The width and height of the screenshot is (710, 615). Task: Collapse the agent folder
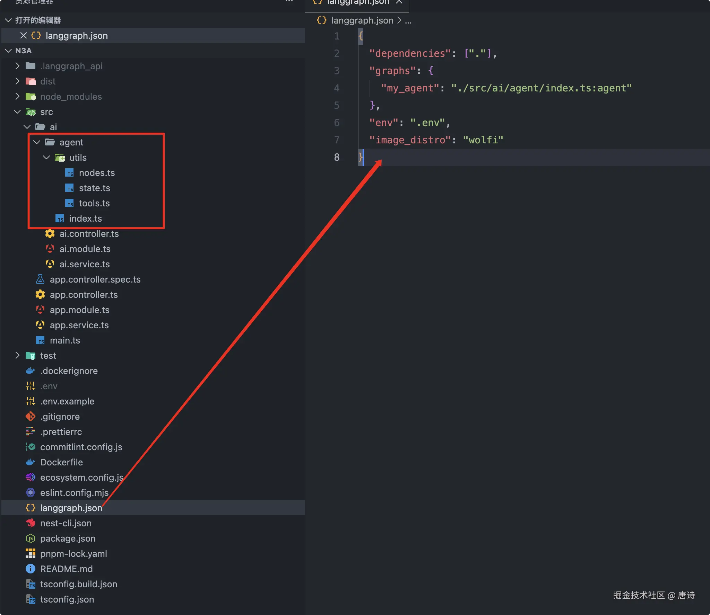[37, 142]
